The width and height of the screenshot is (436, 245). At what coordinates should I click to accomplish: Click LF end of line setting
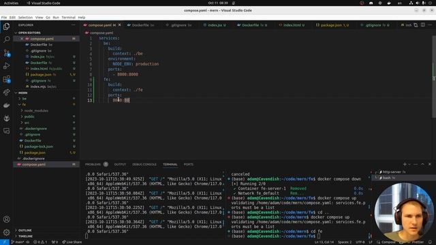point(371,242)
